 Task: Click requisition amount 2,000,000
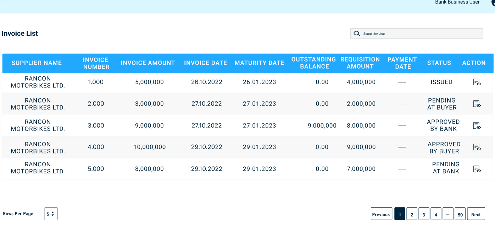(361, 104)
